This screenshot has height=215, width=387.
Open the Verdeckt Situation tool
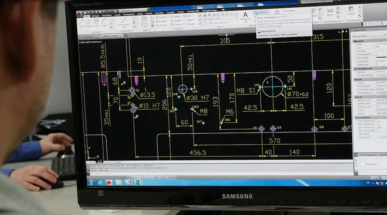coord(144,22)
